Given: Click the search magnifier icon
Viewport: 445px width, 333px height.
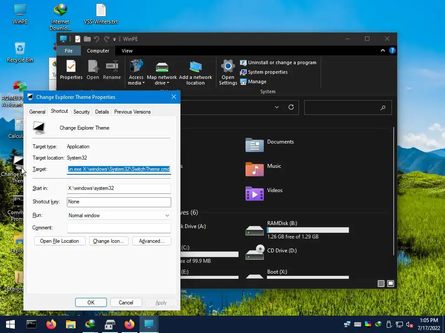Looking at the screenshot, I should [x=383, y=108].
